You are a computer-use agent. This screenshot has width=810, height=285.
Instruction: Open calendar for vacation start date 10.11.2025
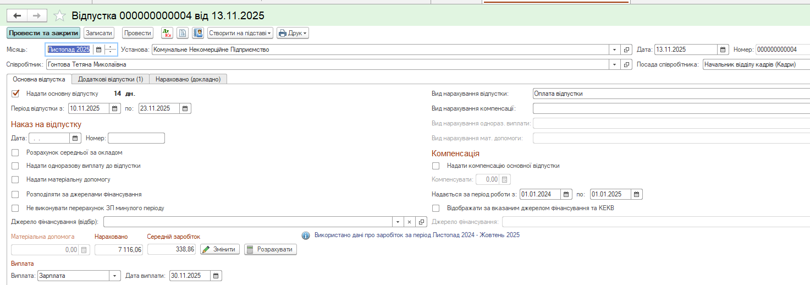click(114, 108)
